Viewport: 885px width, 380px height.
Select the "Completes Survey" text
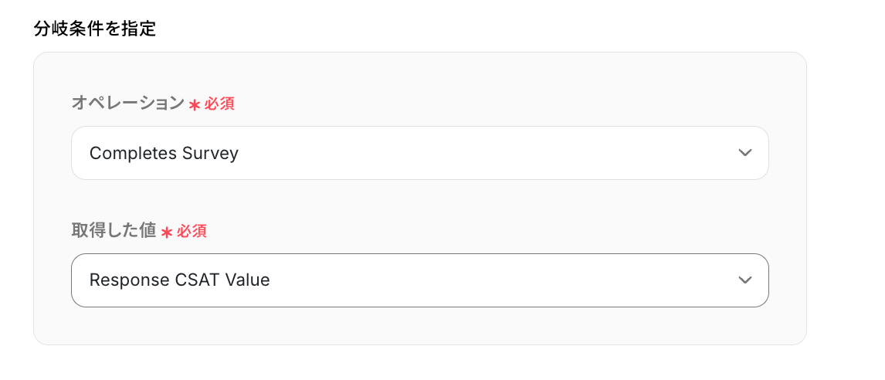[164, 153]
